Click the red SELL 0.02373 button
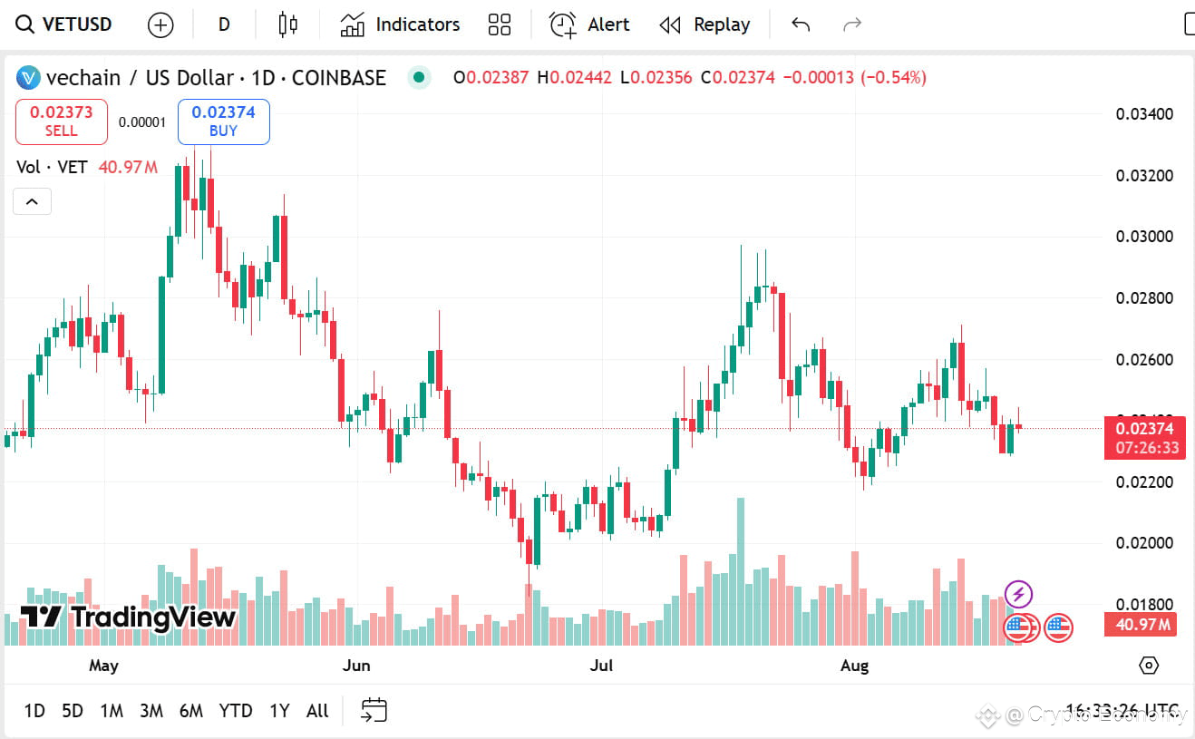 point(61,122)
